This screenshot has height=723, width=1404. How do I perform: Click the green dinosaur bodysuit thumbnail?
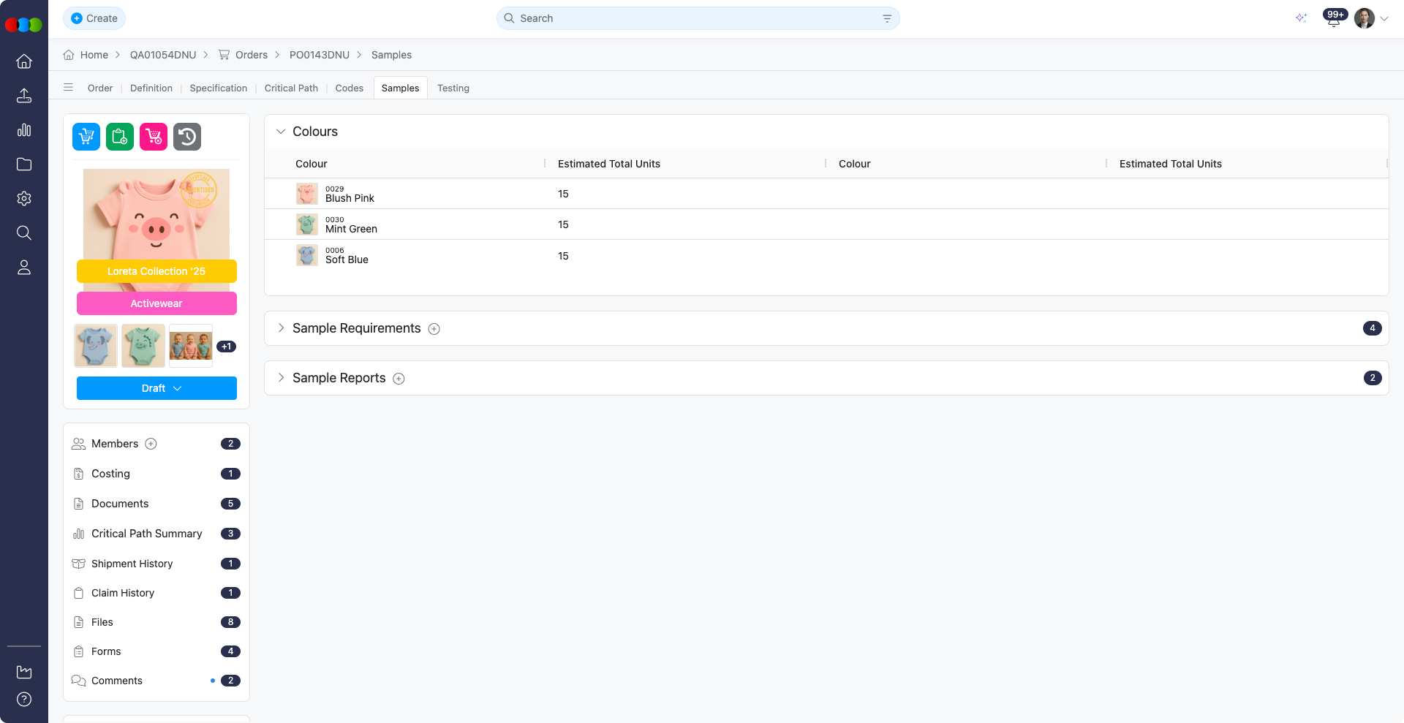pos(143,346)
